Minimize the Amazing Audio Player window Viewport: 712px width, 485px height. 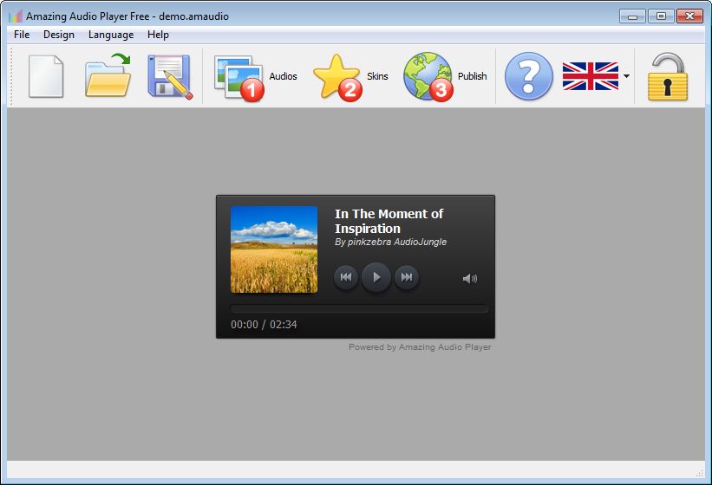point(632,16)
